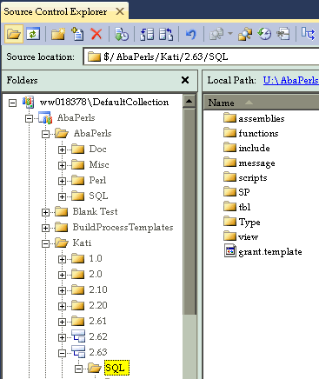Create a new folder with toolbar icon
319x379 pixels.
pos(58,34)
